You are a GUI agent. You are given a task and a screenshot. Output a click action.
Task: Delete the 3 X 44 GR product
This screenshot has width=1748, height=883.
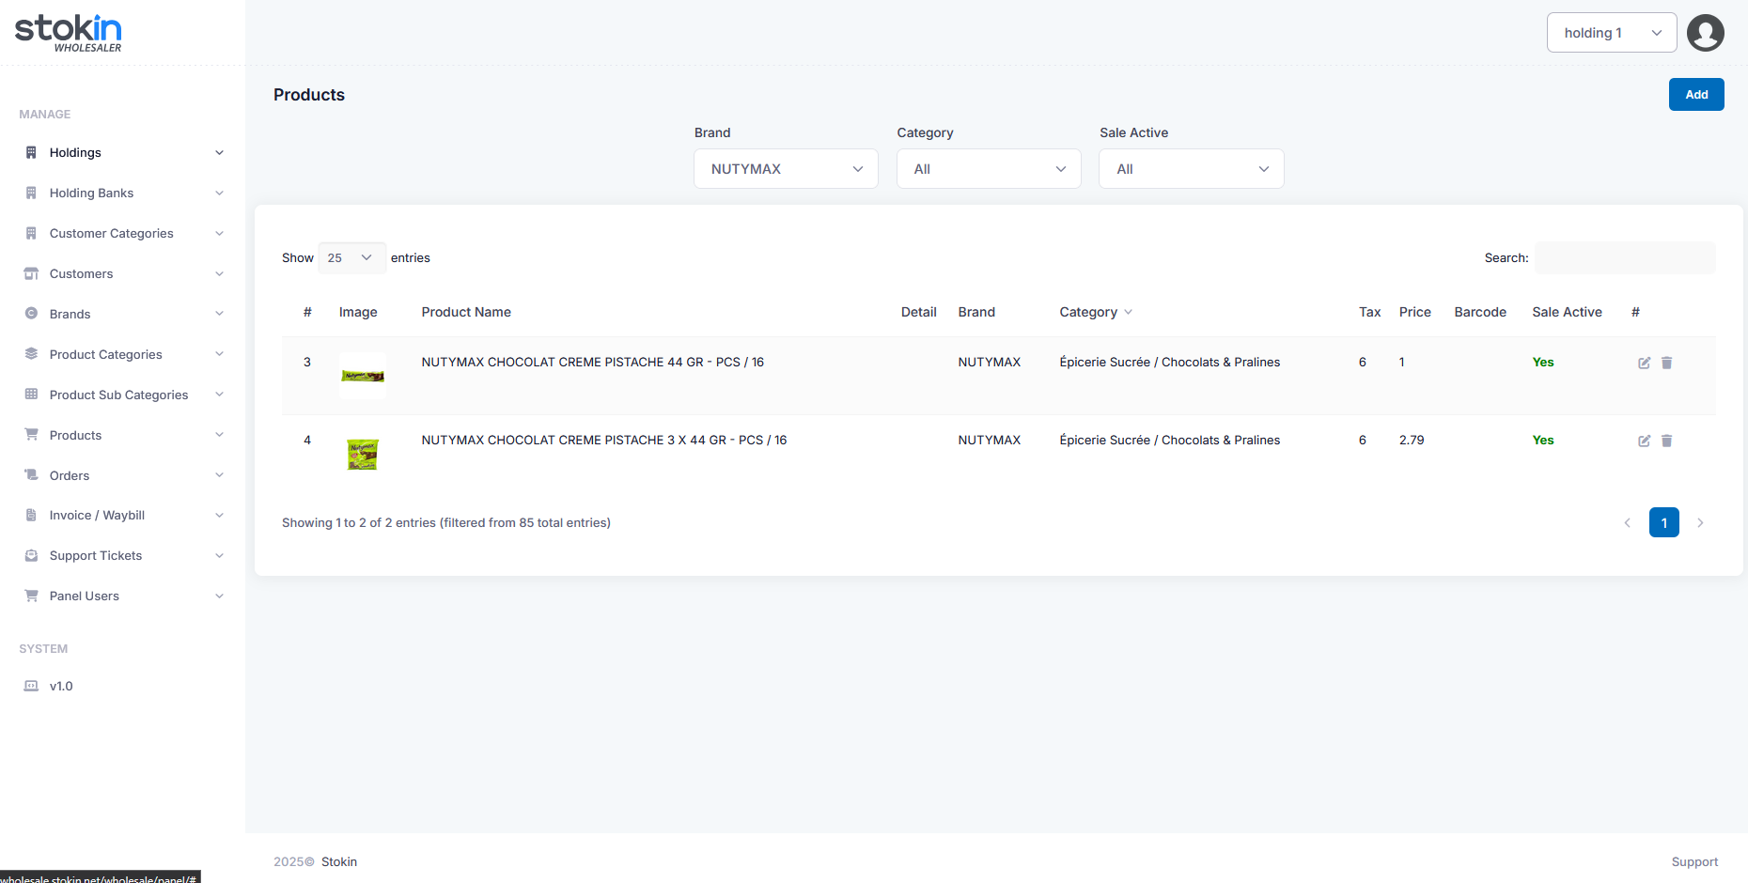point(1666,441)
